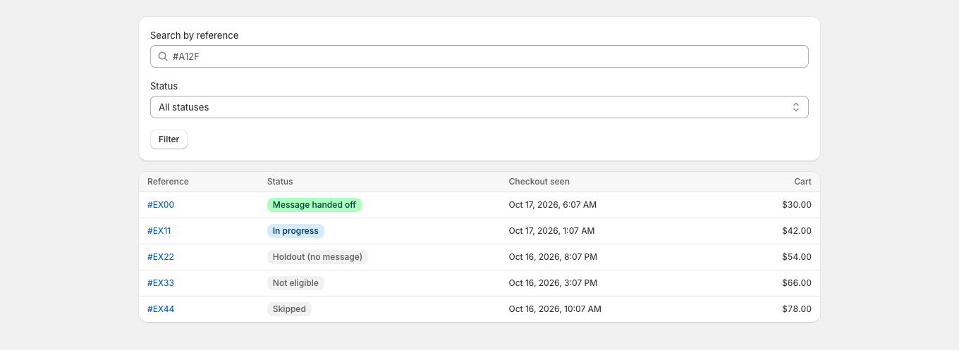Screen dimensions: 959x350
Task: Click the Skipped status badge
Action: pos(289,309)
